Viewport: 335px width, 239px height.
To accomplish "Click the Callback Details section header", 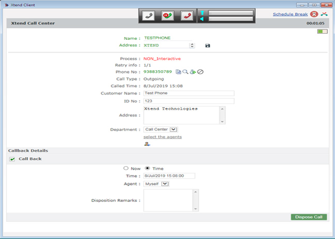I will [28, 151].
